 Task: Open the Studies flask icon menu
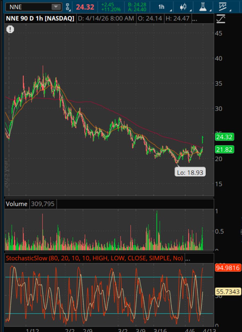point(204,7)
